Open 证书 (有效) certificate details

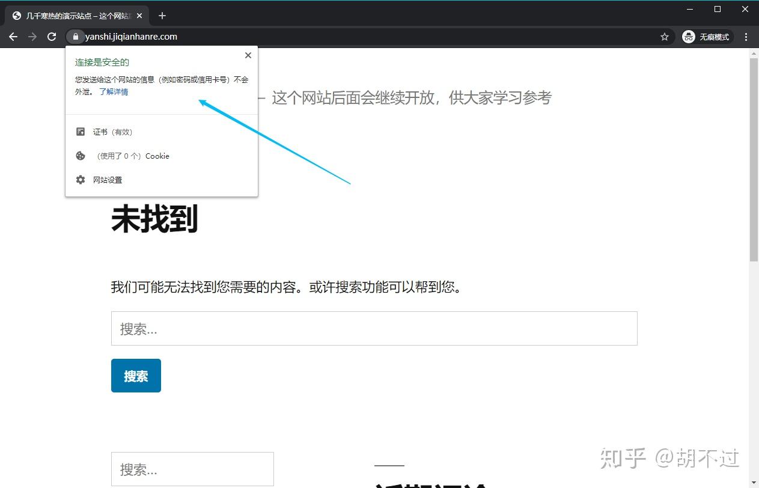(162, 132)
